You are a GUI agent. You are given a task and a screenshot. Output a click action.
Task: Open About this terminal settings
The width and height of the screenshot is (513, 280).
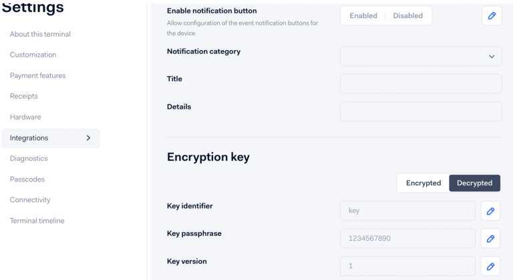click(x=40, y=34)
